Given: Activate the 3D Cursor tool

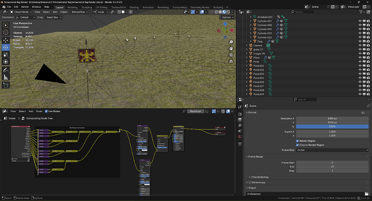Looking at the screenshot, I should (6, 32).
